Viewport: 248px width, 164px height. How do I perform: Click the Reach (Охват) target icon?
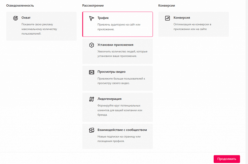click(16, 18)
